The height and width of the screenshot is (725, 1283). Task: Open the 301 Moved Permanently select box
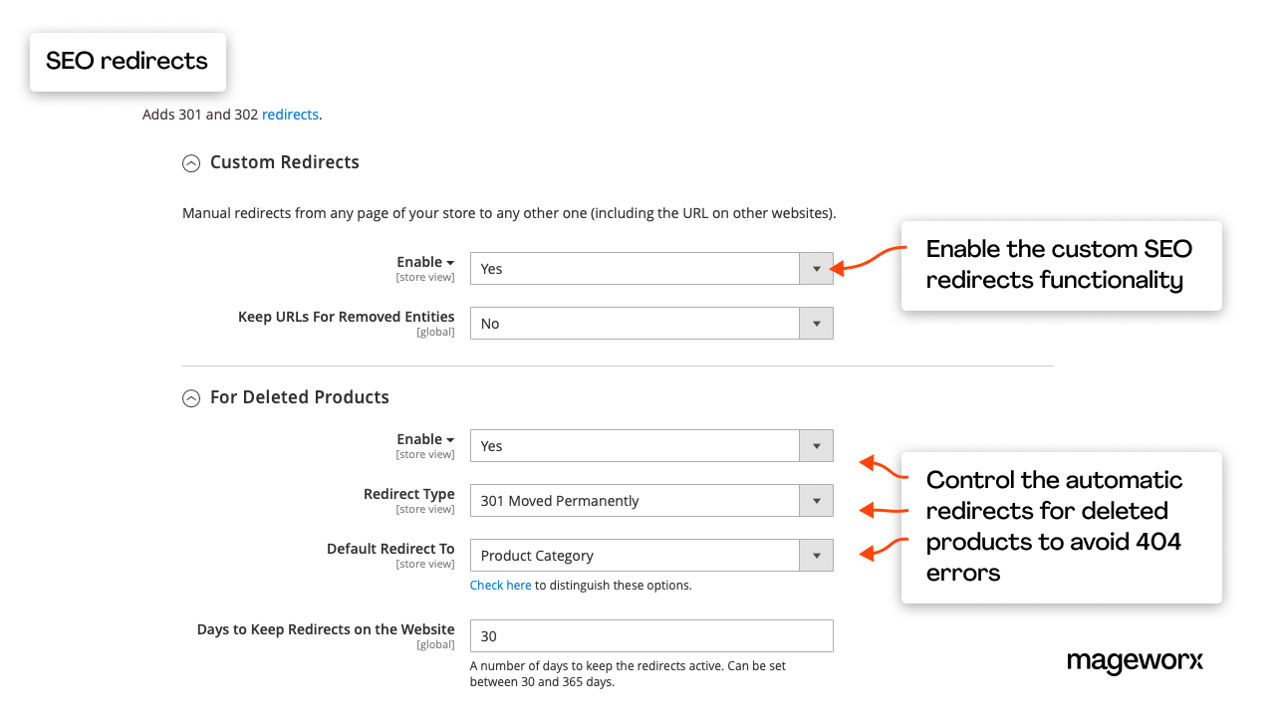click(635, 501)
